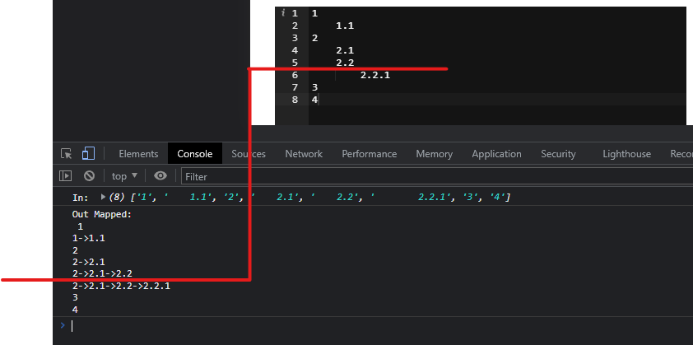Switch to the Memory tab

pyautogui.click(x=434, y=154)
